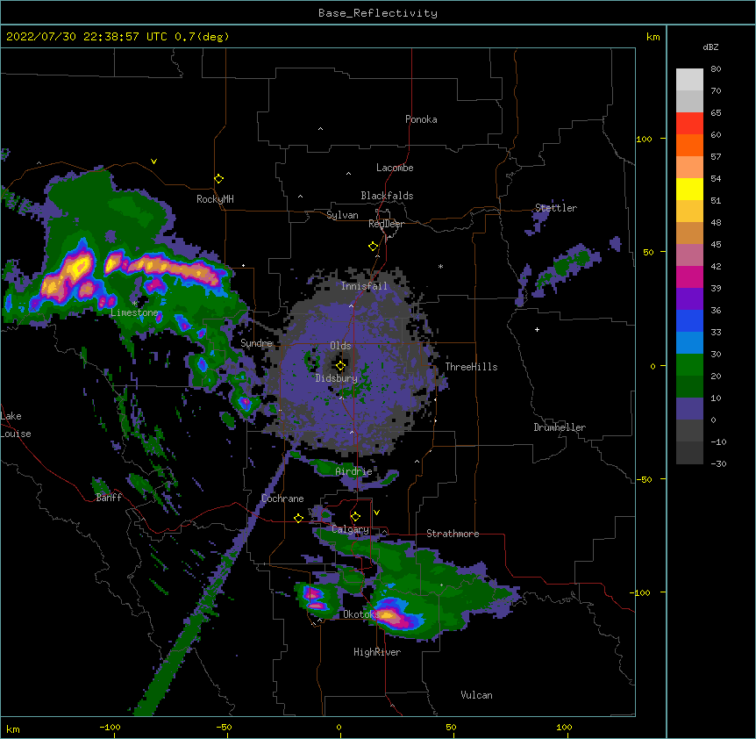Click the Lacombe city label

[x=395, y=168]
